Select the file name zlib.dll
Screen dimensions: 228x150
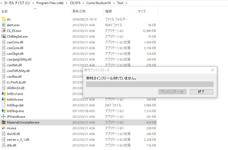tap(11, 145)
